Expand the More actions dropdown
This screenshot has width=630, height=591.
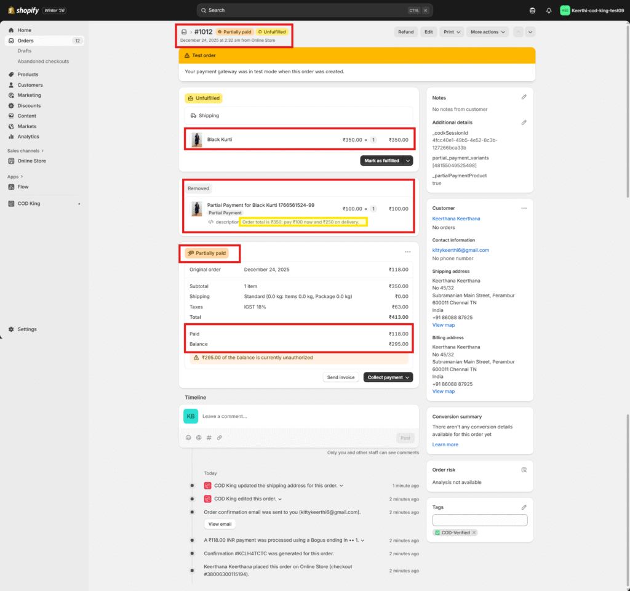pyautogui.click(x=488, y=32)
